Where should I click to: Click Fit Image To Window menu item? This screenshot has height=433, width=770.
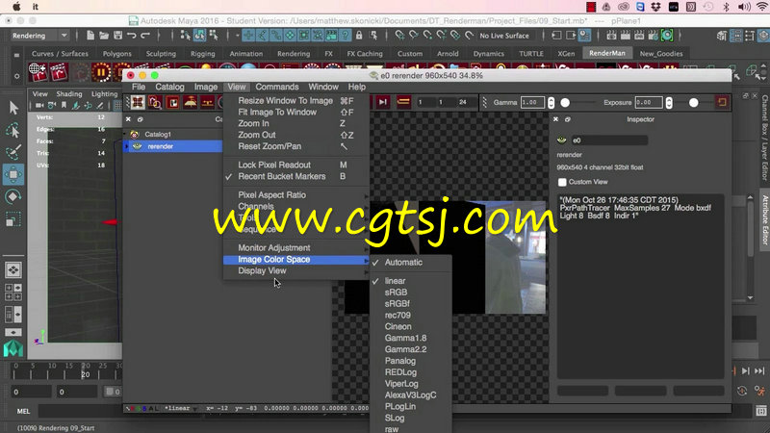(296, 112)
